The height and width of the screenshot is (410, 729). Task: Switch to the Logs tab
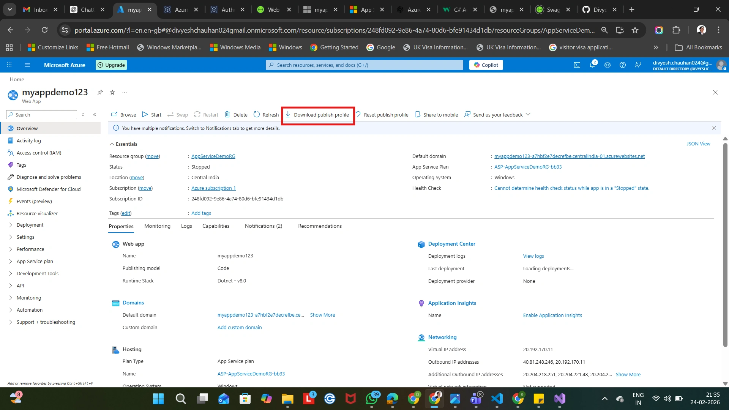click(x=186, y=226)
